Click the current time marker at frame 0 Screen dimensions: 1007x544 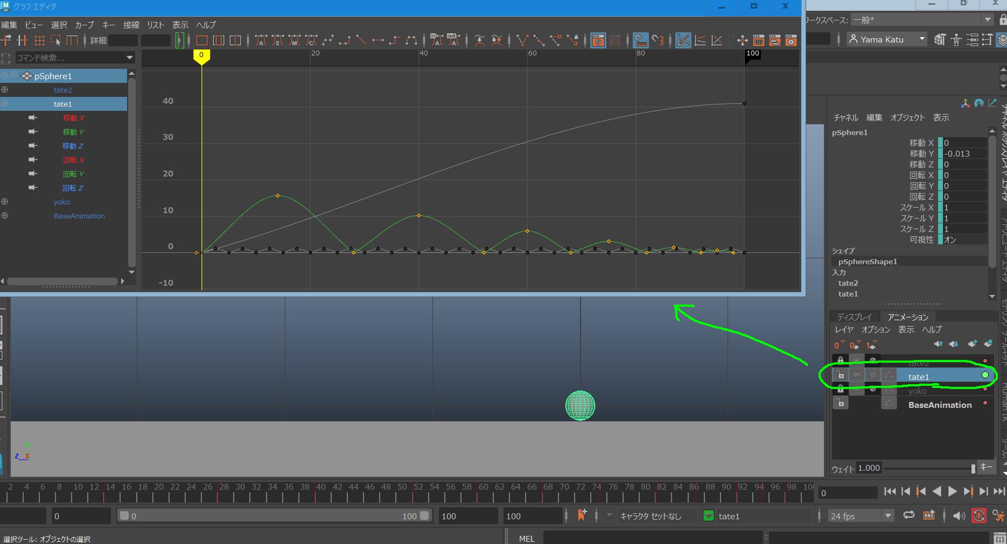201,56
